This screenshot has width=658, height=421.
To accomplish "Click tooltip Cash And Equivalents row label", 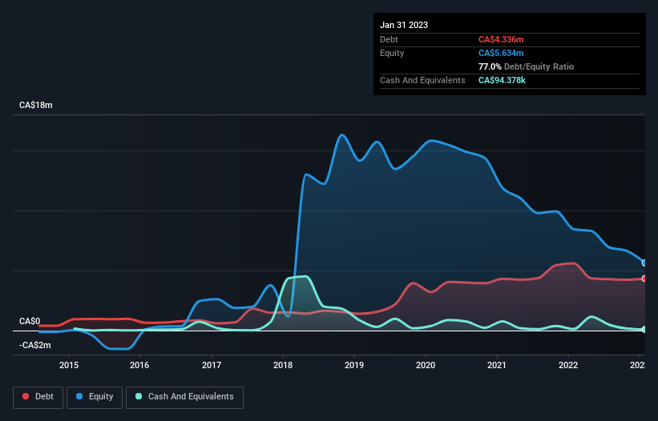I will click(x=422, y=80).
